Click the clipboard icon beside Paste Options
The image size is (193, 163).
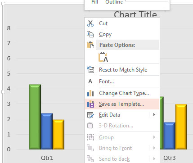(90, 45)
